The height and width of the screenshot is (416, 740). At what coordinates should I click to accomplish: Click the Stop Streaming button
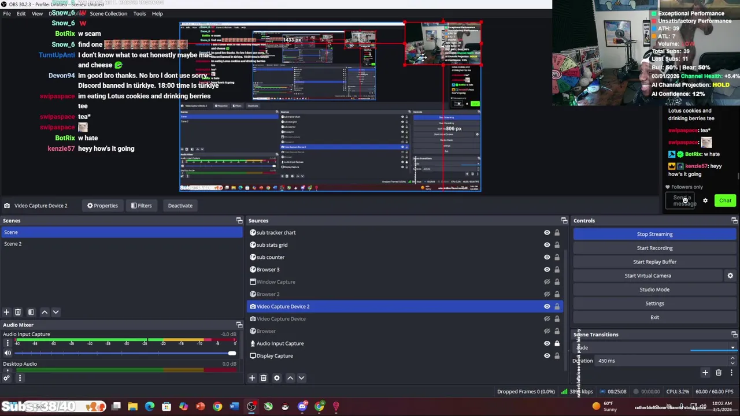click(x=654, y=234)
